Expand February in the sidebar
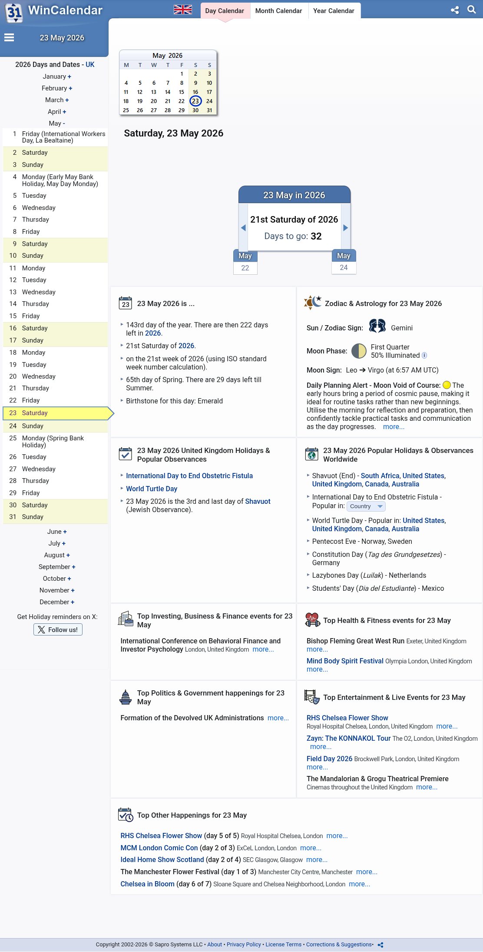Screen dimensions: 483x952 click(x=57, y=88)
